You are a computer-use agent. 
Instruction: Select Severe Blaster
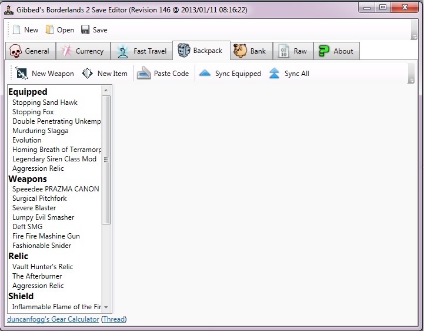point(34,208)
